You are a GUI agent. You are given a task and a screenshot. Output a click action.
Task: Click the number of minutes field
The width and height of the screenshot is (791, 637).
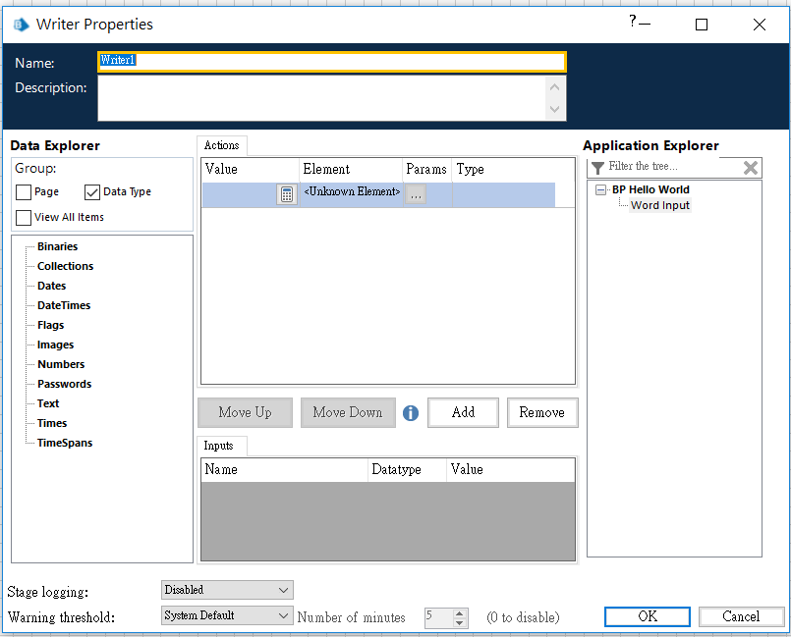pos(439,617)
